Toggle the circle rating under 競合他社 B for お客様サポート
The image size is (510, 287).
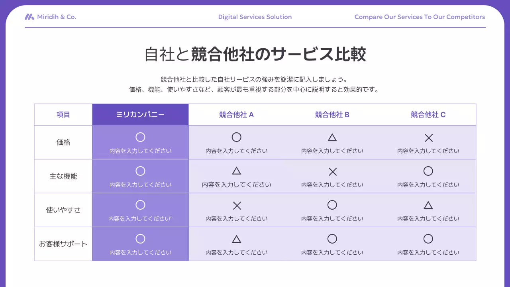(x=332, y=238)
